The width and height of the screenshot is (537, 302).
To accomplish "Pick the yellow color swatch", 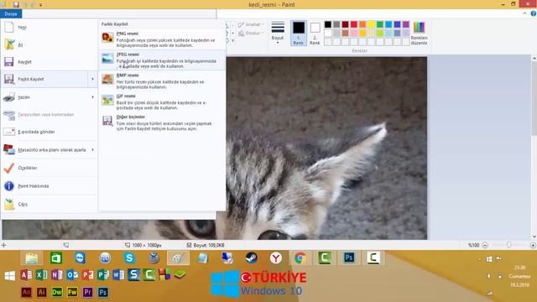I will pyautogui.click(x=371, y=24).
